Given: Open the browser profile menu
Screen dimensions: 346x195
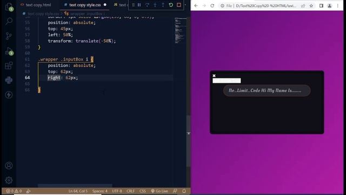Looking at the screenshot, I should [x=329, y=6].
